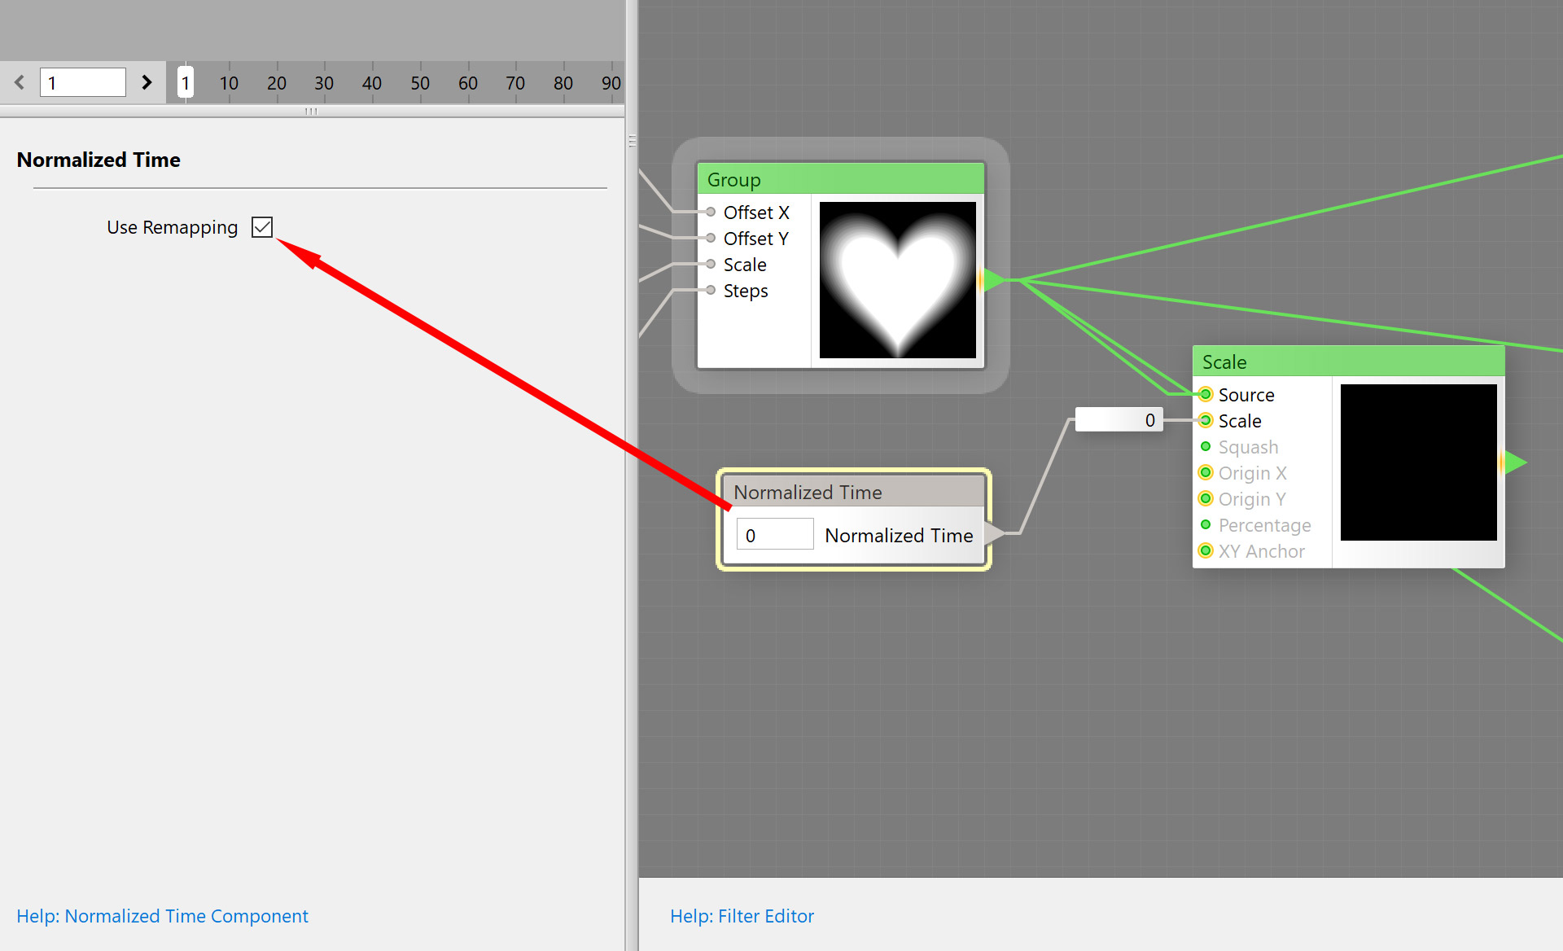Click frame 50 on the timeline
This screenshot has width=1563, height=951.
(420, 83)
